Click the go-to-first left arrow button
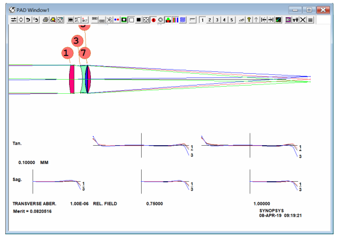The width and height of the screenshot is (340, 236). (x=264, y=20)
